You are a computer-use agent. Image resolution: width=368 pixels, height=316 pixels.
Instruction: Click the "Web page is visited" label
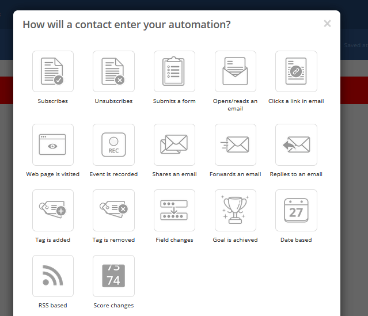click(53, 174)
